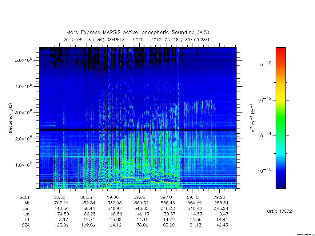Image resolution: width=315 pixels, height=236 pixels.
Task: Click the local time value 3.17
Action: click(64, 219)
